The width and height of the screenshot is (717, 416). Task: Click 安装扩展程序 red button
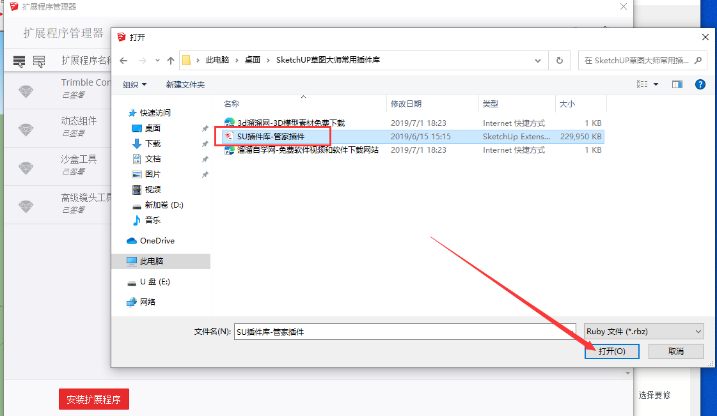[94, 399]
